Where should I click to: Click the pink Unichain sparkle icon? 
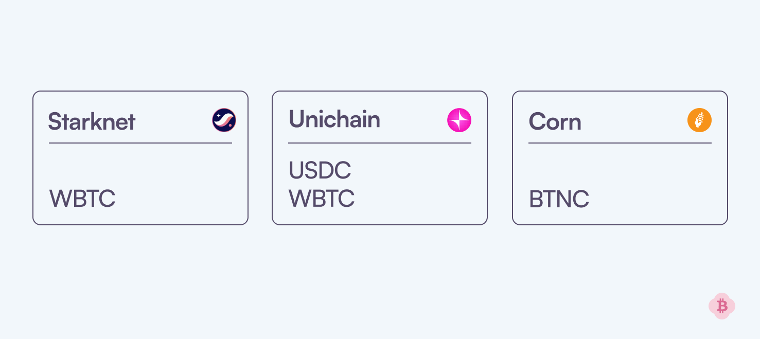459,120
